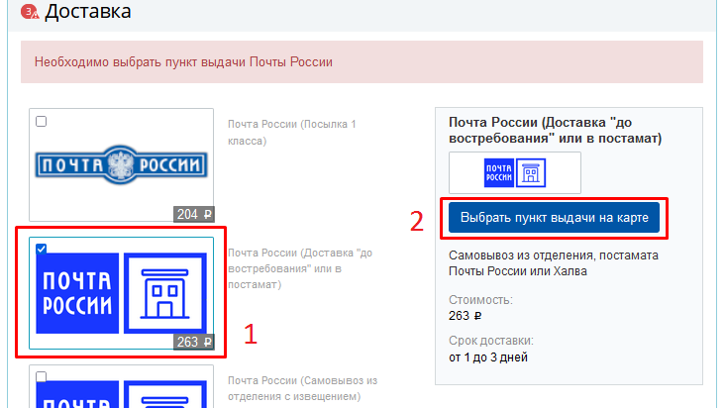
Task: Click the 204 ₽ price badge
Action: 194,214
